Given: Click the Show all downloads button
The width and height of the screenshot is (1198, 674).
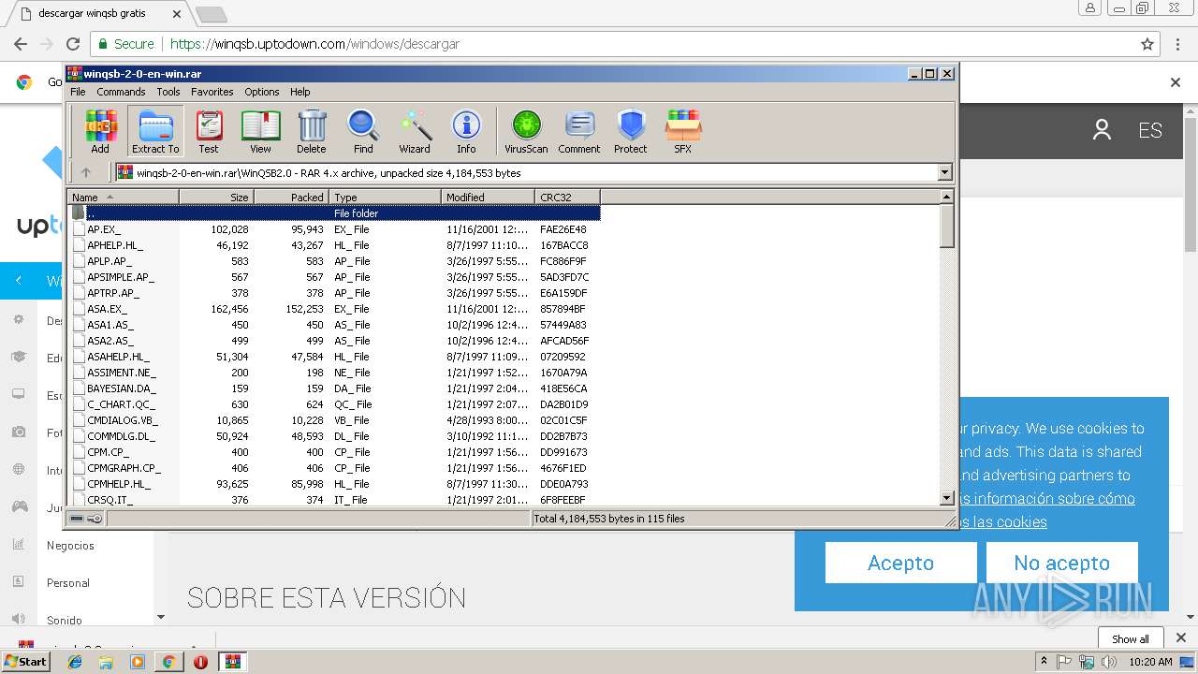Looking at the screenshot, I should tap(1131, 638).
